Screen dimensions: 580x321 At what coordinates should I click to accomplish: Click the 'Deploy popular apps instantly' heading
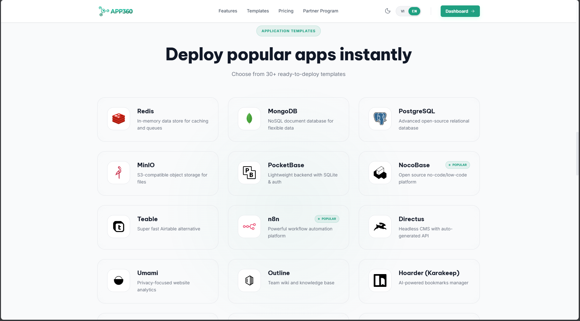pos(289,54)
